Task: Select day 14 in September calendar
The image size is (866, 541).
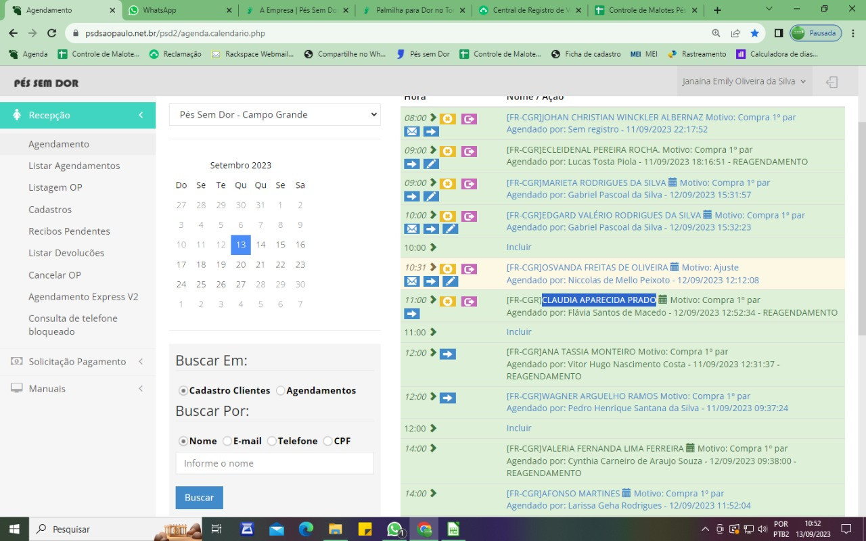Action: click(260, 245)
